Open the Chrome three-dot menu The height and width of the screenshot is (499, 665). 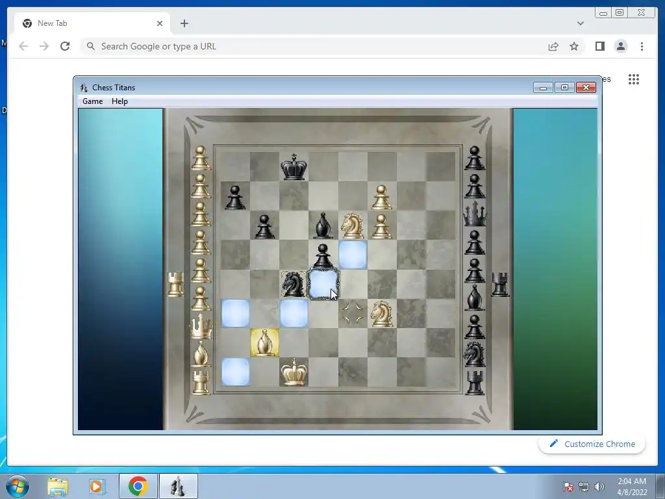(642, 46)
